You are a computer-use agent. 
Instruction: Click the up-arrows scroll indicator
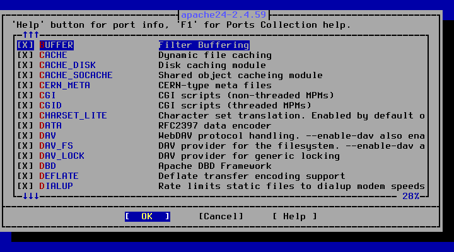tap(31, 35)
